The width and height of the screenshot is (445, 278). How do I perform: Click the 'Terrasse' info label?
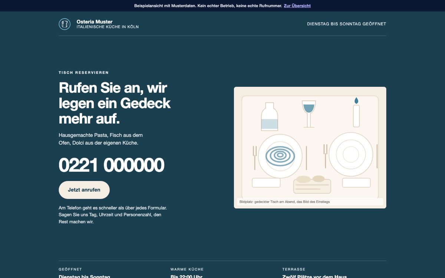click(x=294, y=269)
